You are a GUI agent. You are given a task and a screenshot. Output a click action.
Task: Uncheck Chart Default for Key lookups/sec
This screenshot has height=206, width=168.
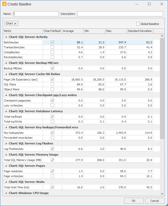52,132
